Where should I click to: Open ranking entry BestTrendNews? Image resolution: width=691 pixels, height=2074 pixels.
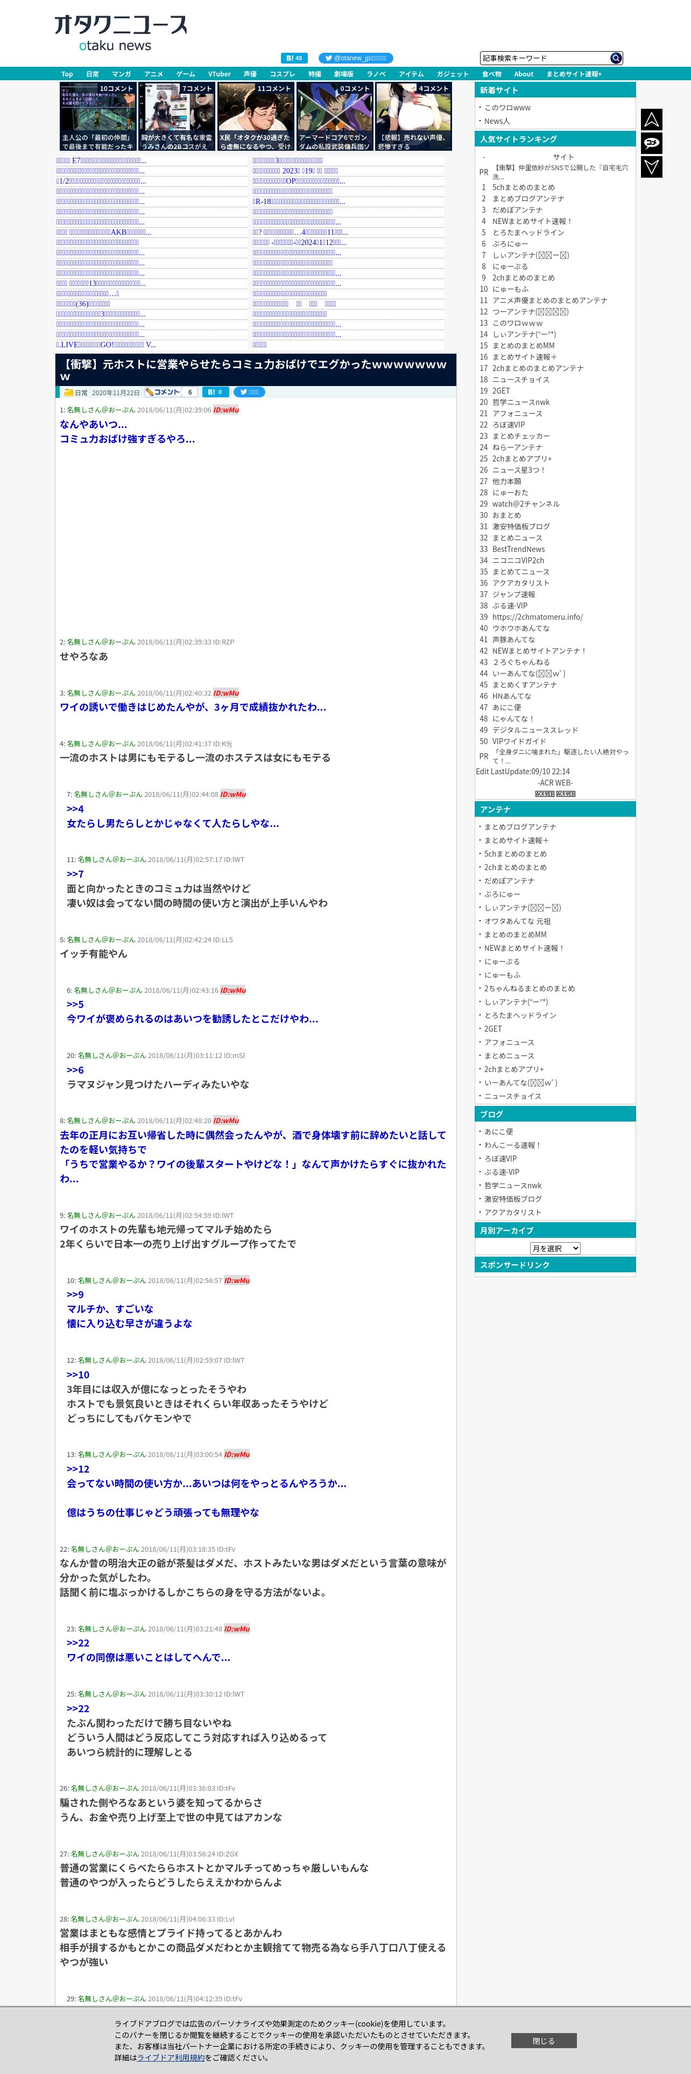(x=518, y=549)
